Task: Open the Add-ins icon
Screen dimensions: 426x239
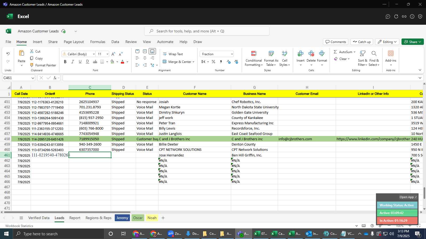Action: pyautogui.click(x=391, y=53)
